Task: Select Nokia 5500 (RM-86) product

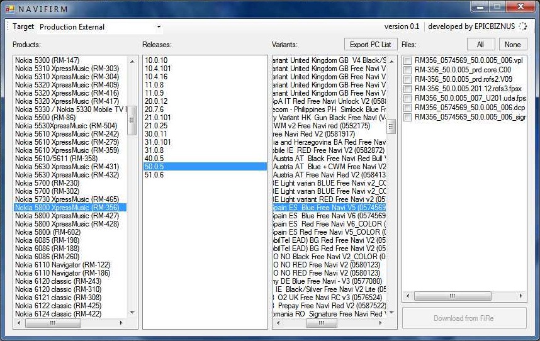Action: (70, 118)
